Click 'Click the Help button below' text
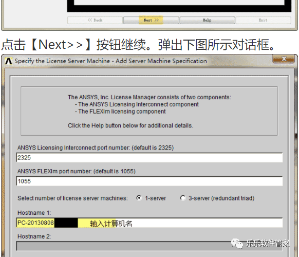The width and height of the screenshot is (299, 257). 130,125
